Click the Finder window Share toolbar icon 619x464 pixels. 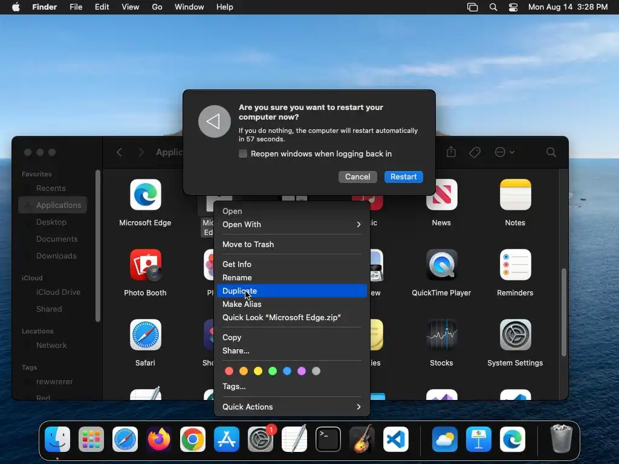point(451,152)
